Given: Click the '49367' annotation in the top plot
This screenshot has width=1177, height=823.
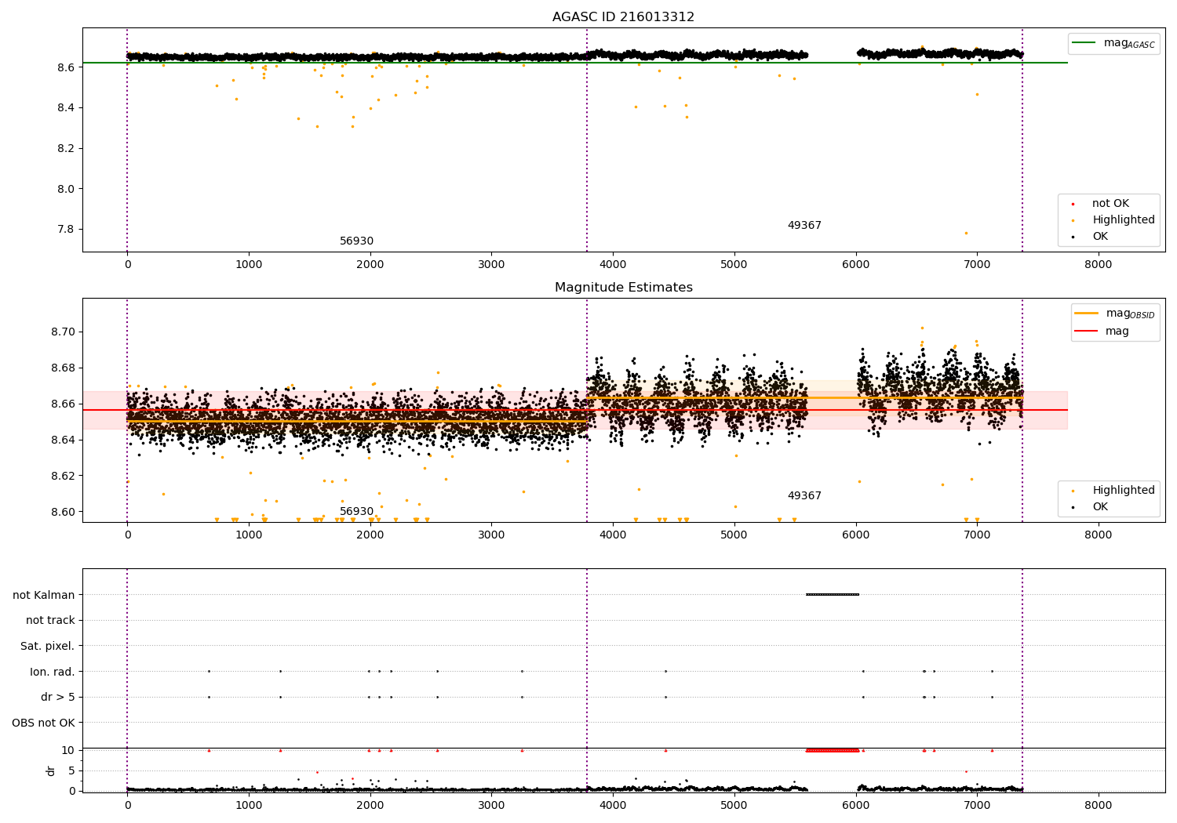Looking at the screenshot, I should point(804,226).
